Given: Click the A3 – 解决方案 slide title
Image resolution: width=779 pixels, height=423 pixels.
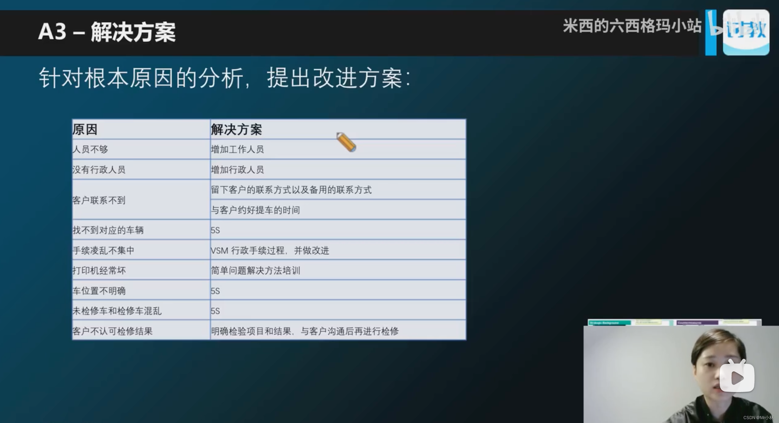Looking at the screenshot, I should pyautogui.click(x=107, y=32).
